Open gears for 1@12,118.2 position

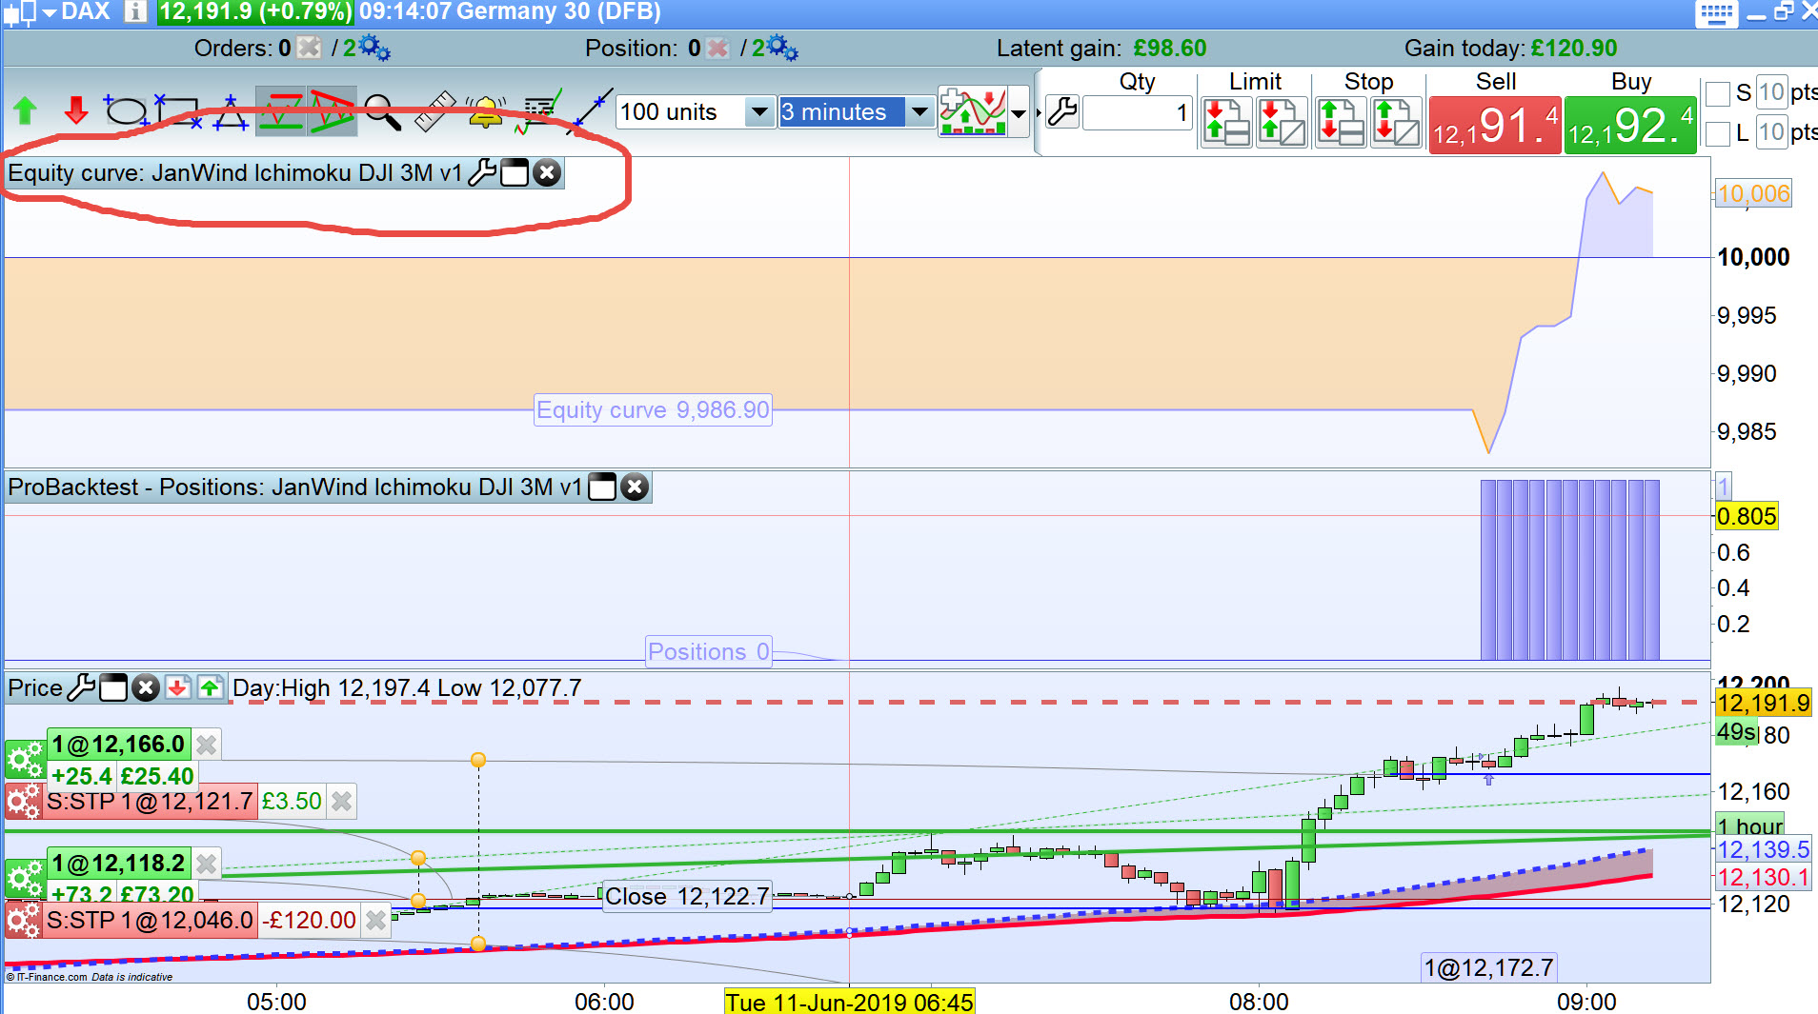tap(25, 878)
